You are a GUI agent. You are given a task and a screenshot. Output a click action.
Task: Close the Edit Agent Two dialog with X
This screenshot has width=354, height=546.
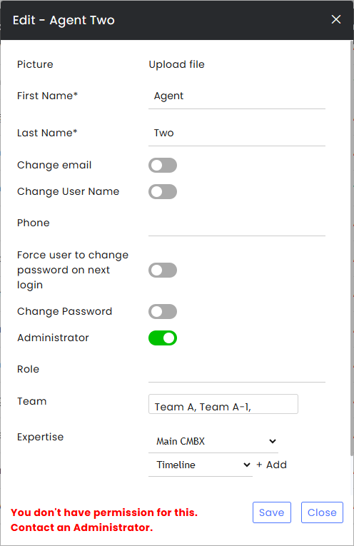(336, 19)
